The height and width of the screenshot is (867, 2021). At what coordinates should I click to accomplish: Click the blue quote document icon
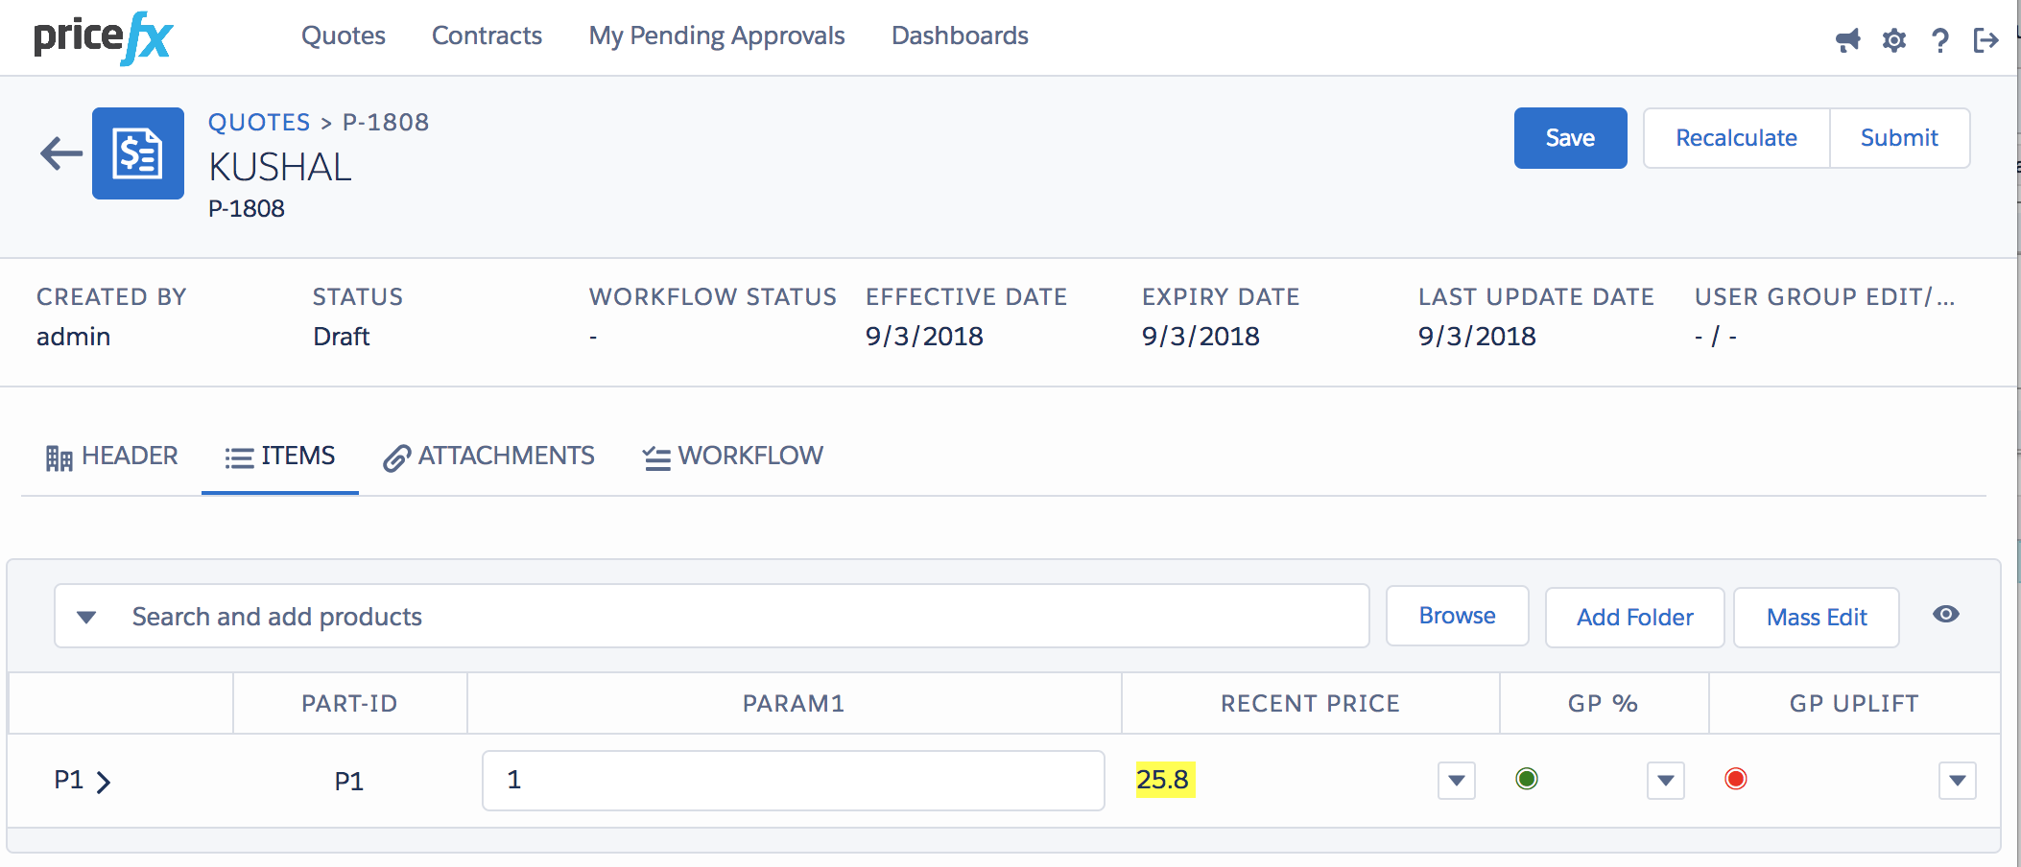pos(138,153)
